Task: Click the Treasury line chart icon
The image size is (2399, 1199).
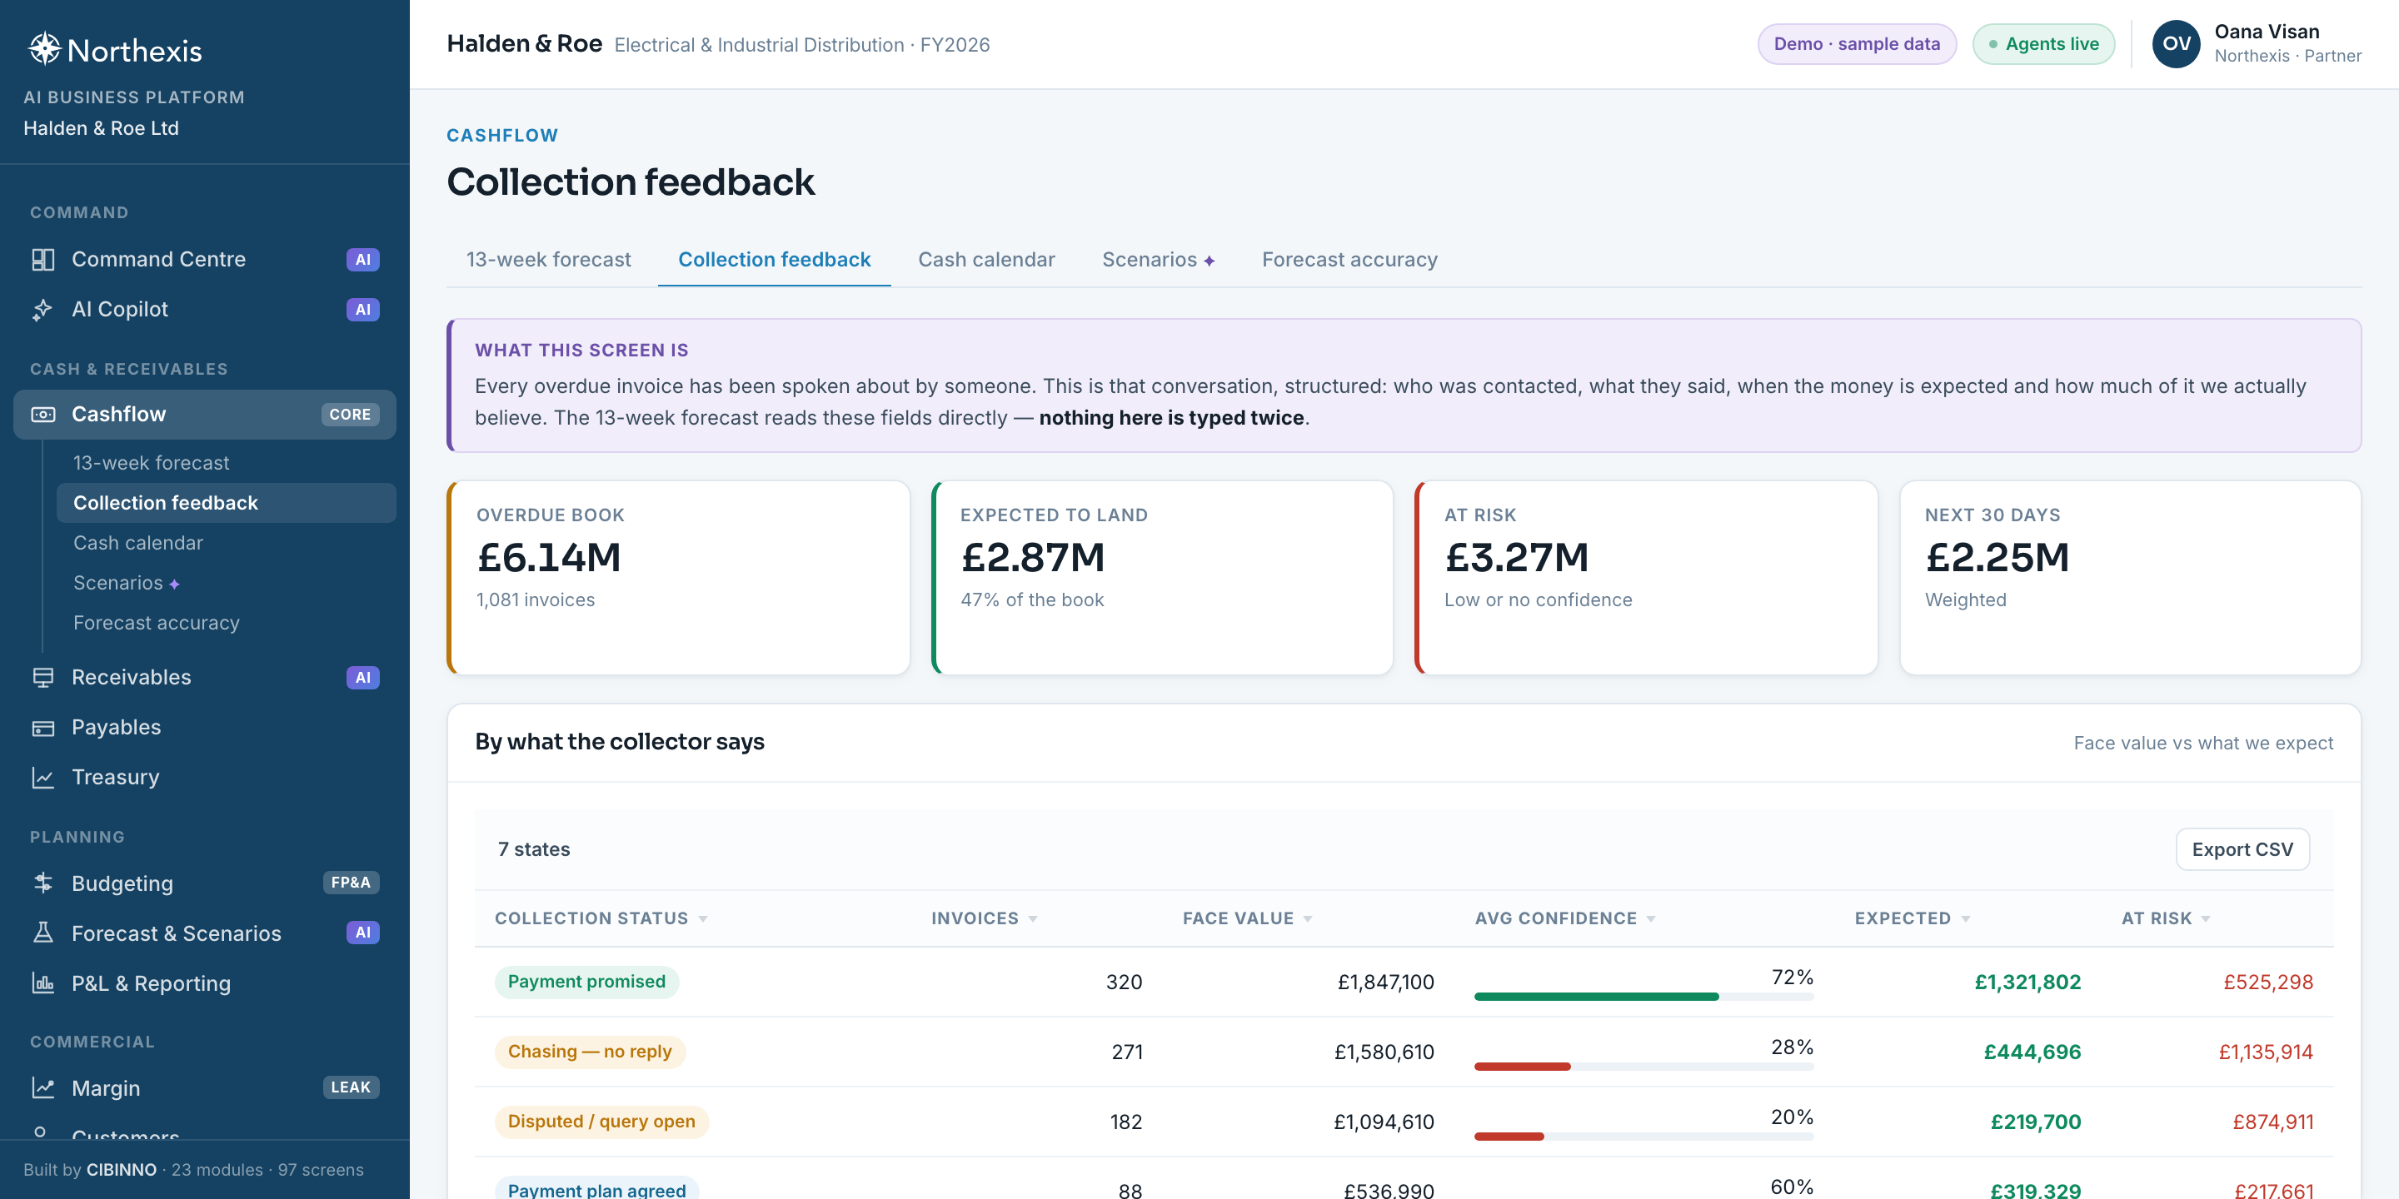Action: point(42,778)
